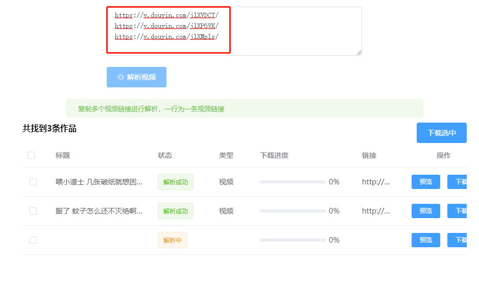Click the 解析成功 status tag in first row
Viewport: 479px width, 283px height.
[x=175, y=182]
